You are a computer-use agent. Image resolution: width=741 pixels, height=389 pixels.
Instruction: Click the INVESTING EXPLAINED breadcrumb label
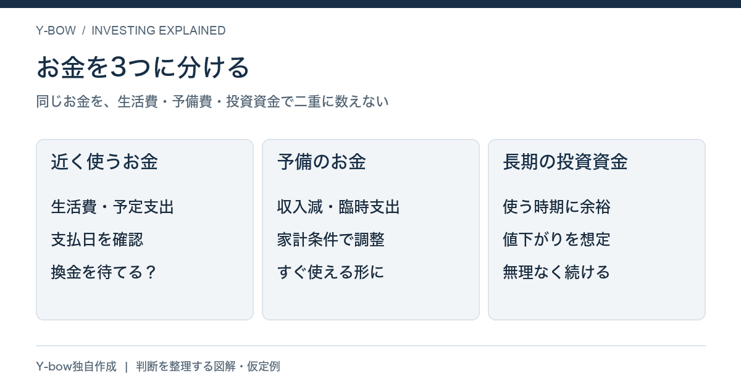point(159,31)
